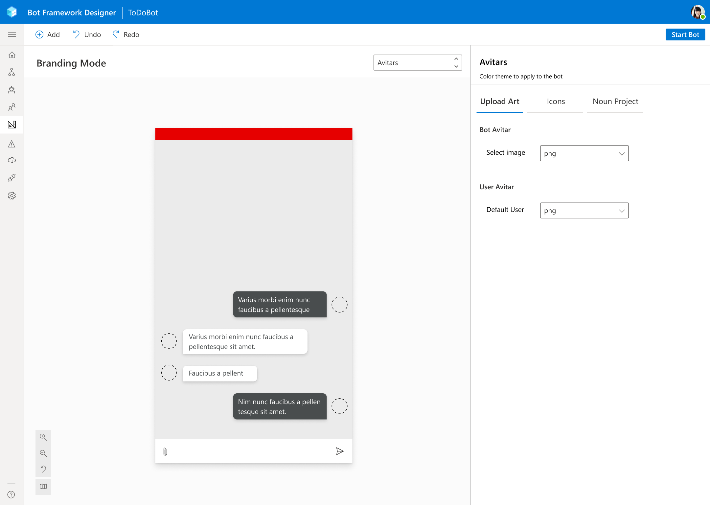Open the Bot Avitar Select image dropdown
The height and width of the screenshot is (505, 710).
click(x=584, y=153)
